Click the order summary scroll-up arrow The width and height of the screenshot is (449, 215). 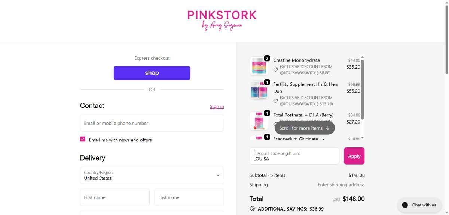(x=362, y=57)
